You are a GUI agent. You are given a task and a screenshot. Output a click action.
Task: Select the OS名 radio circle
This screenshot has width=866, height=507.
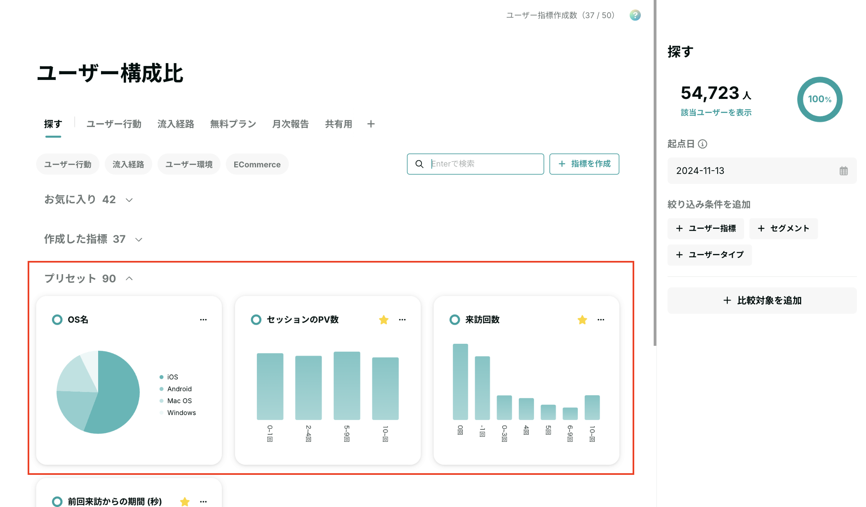tap(57, 319)
